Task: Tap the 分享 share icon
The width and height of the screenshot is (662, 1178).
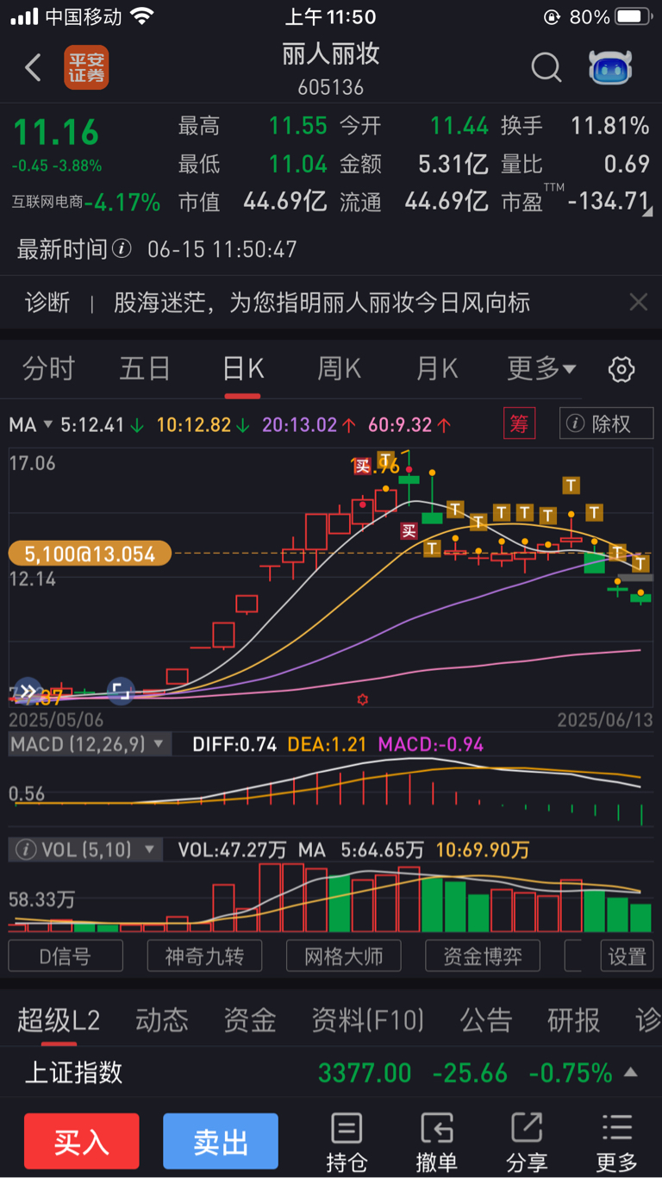Action: point(527,1142)
